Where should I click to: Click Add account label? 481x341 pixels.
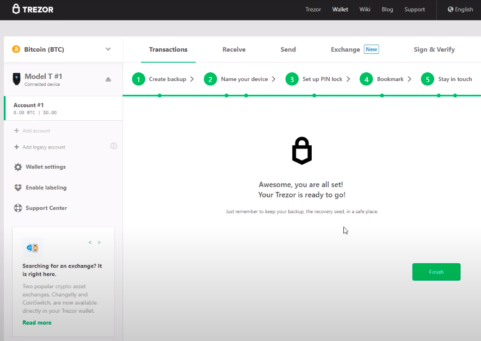[x=36, y=131]
